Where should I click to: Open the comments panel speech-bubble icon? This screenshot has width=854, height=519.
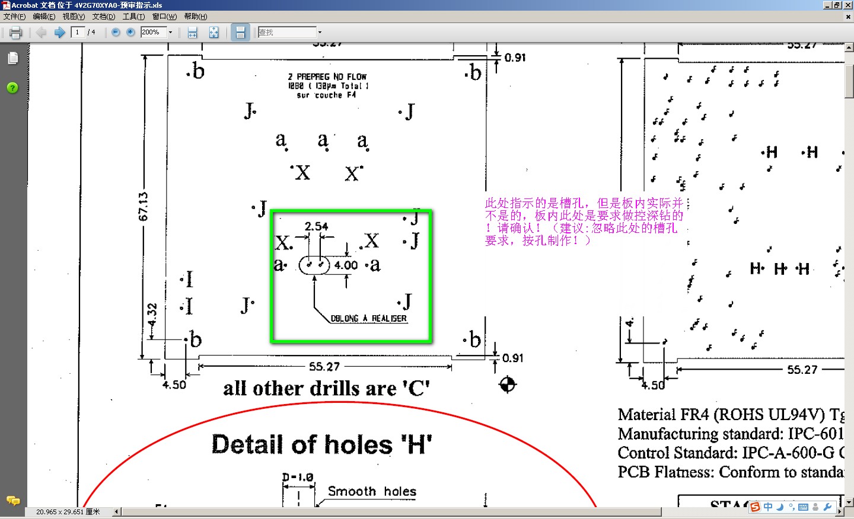coord(13,501)
